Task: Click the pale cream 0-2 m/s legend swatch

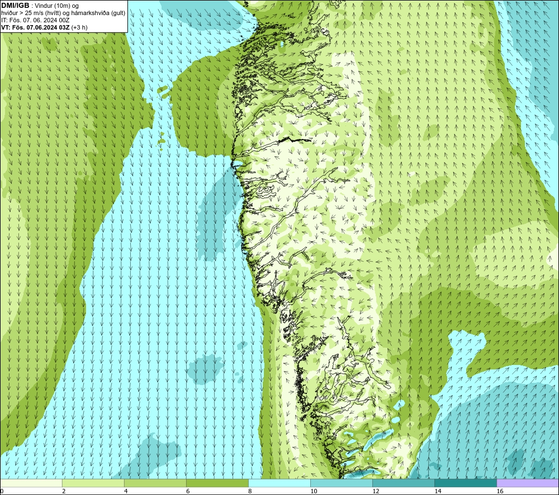Action: (31, 483)
